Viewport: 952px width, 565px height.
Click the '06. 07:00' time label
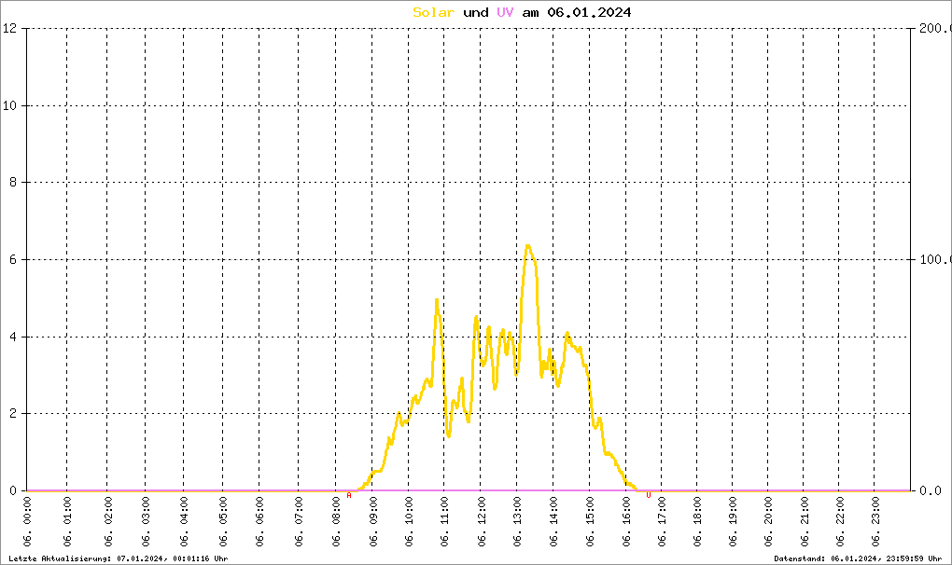tap(298, 522)
